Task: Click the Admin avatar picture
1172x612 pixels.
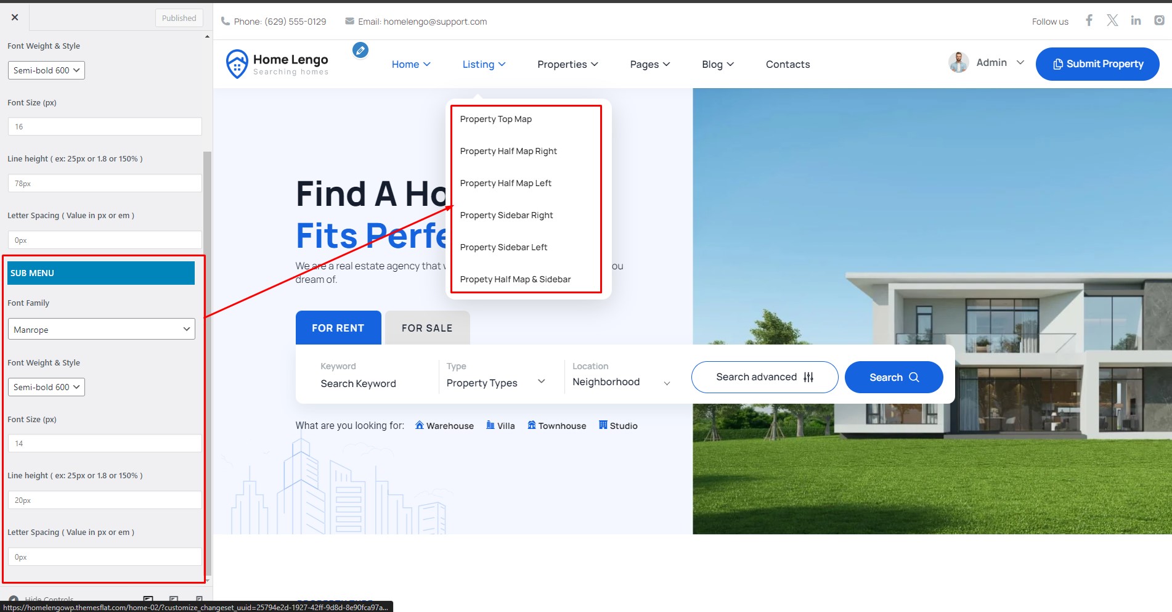Action: [958, 62]
